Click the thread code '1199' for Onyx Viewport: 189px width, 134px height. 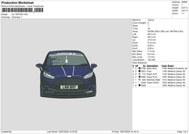pyautogui.click(x=164, y=71)
